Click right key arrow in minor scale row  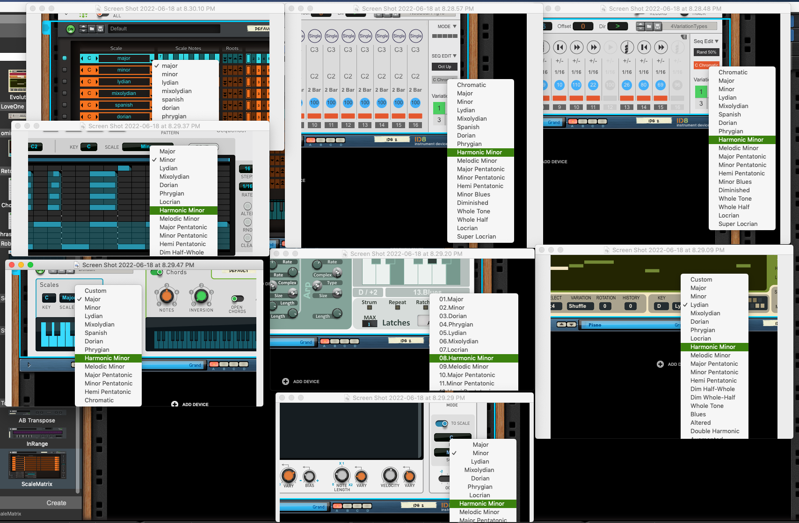pyautogui.click(x=97, y=70)
